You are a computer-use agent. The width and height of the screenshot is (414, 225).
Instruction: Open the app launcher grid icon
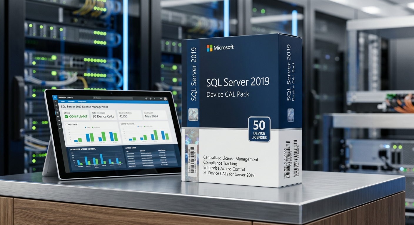pos(54,97)
